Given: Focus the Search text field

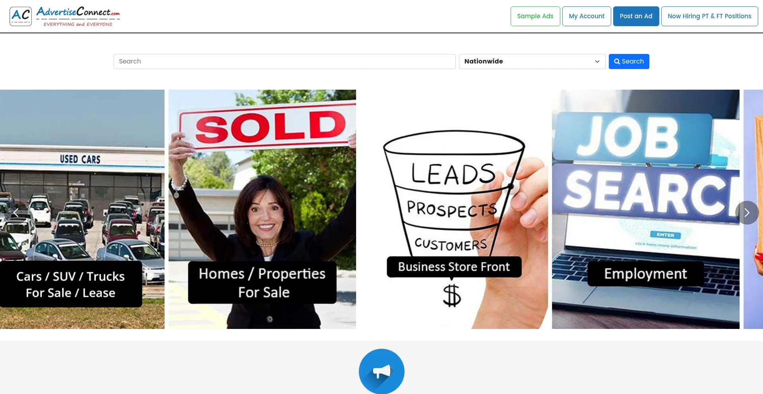Looking at the screenshot, I should click(284, 62).
